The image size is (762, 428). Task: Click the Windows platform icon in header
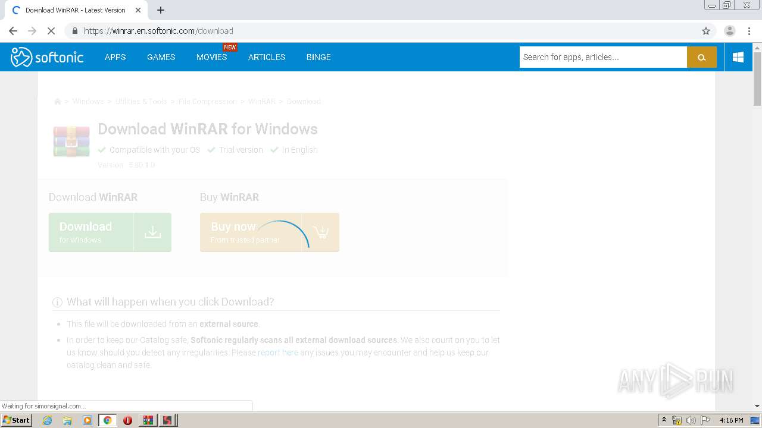tap(738, 57)
